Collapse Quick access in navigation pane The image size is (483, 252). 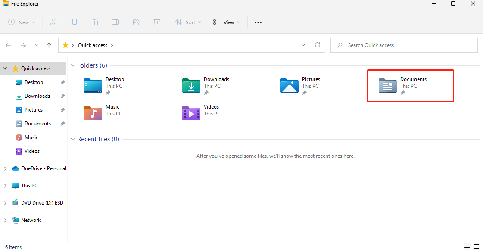pyautogui.click(x=6, y=68)
